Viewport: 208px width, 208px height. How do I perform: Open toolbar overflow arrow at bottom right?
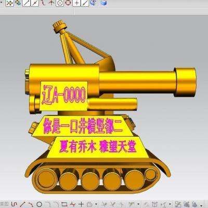(201, 205)
